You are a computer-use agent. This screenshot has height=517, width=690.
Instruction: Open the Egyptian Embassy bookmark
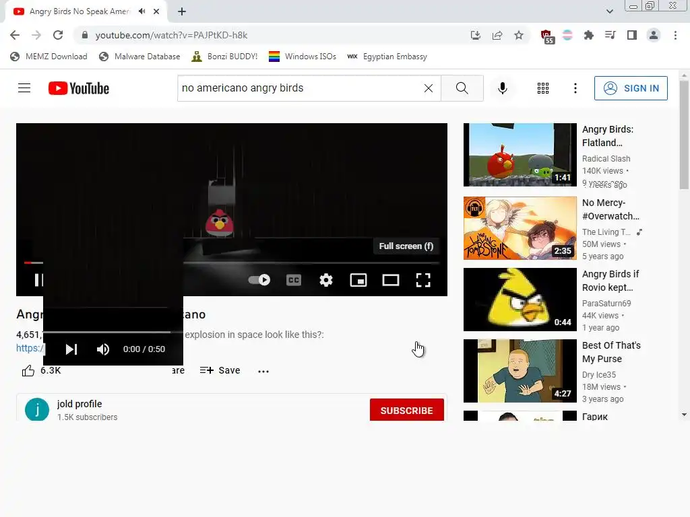tap(387, 57)
